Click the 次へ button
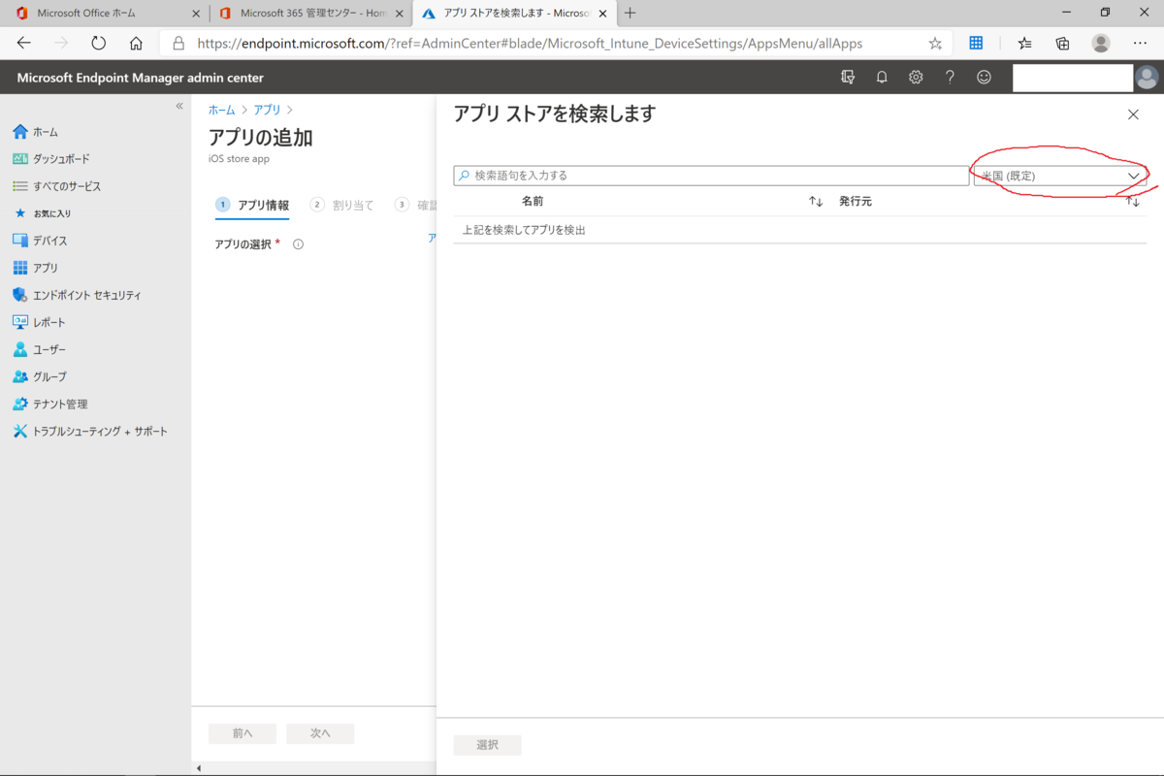Viewport: 1164px width, 776px height. (x=320, y=733)
